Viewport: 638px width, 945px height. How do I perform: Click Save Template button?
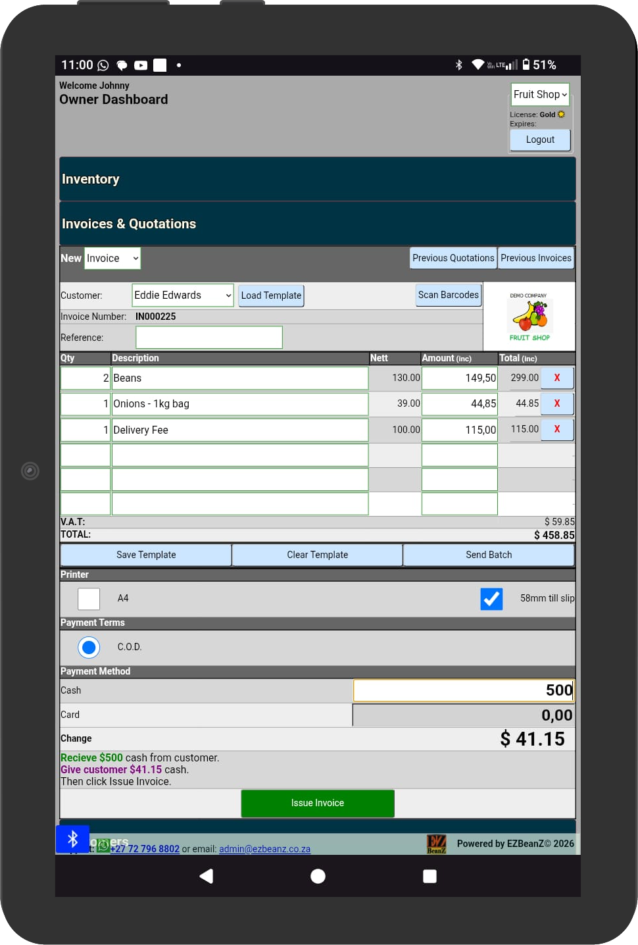coord(146,555)
